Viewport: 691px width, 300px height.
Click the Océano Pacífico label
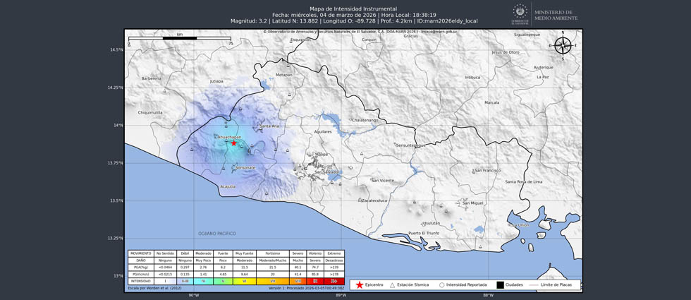[x=217, y=233]
